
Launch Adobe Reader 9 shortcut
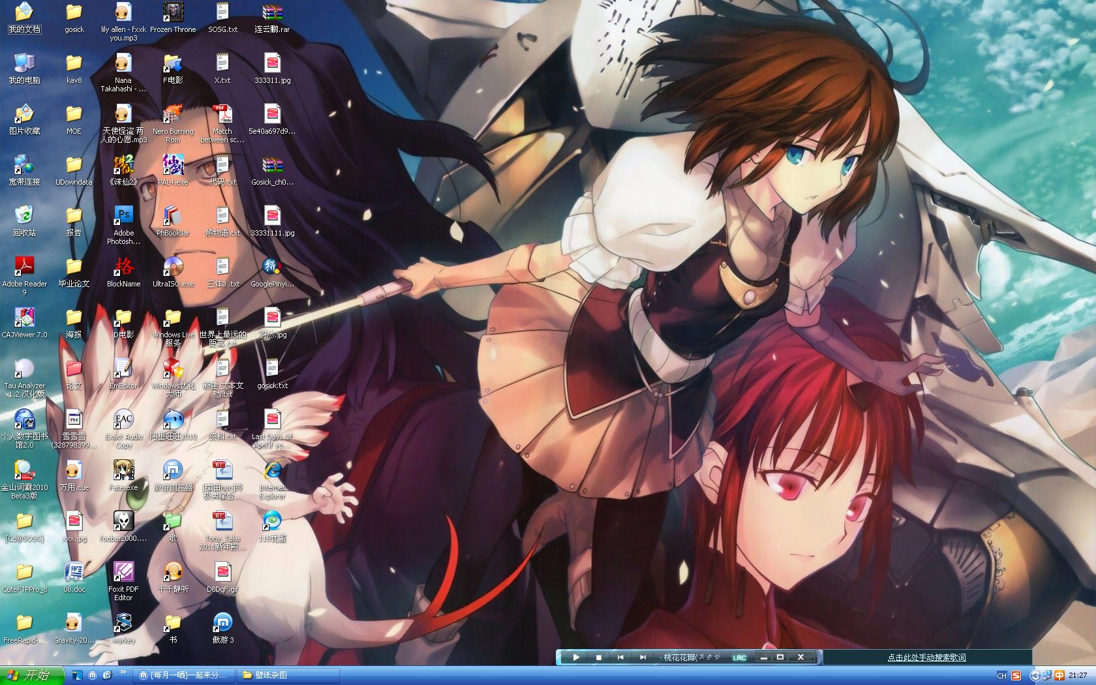(x=24, y=275)
